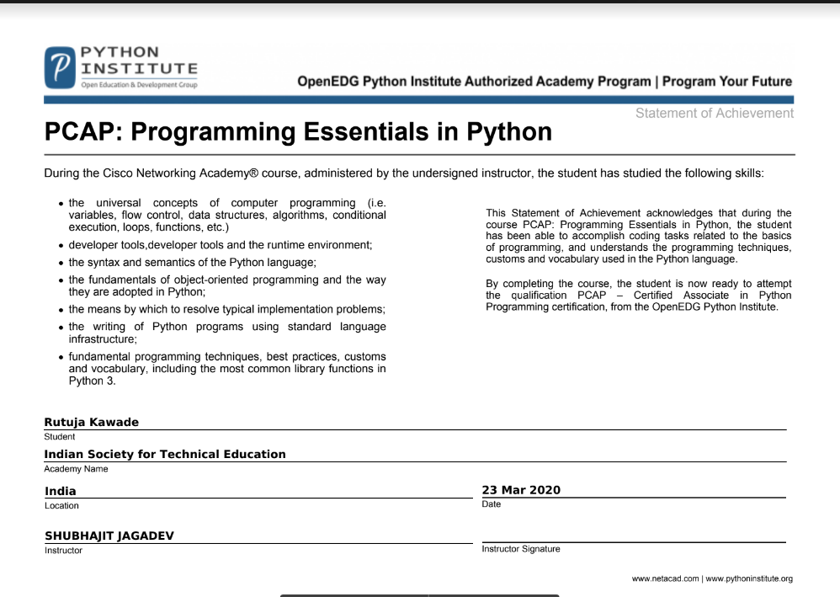Click the 'fundamentals of object-oriented programming' bullet

227,285
